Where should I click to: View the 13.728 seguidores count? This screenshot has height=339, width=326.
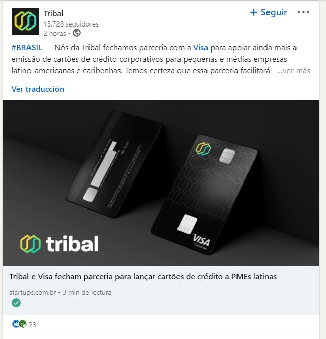point(71,24)
